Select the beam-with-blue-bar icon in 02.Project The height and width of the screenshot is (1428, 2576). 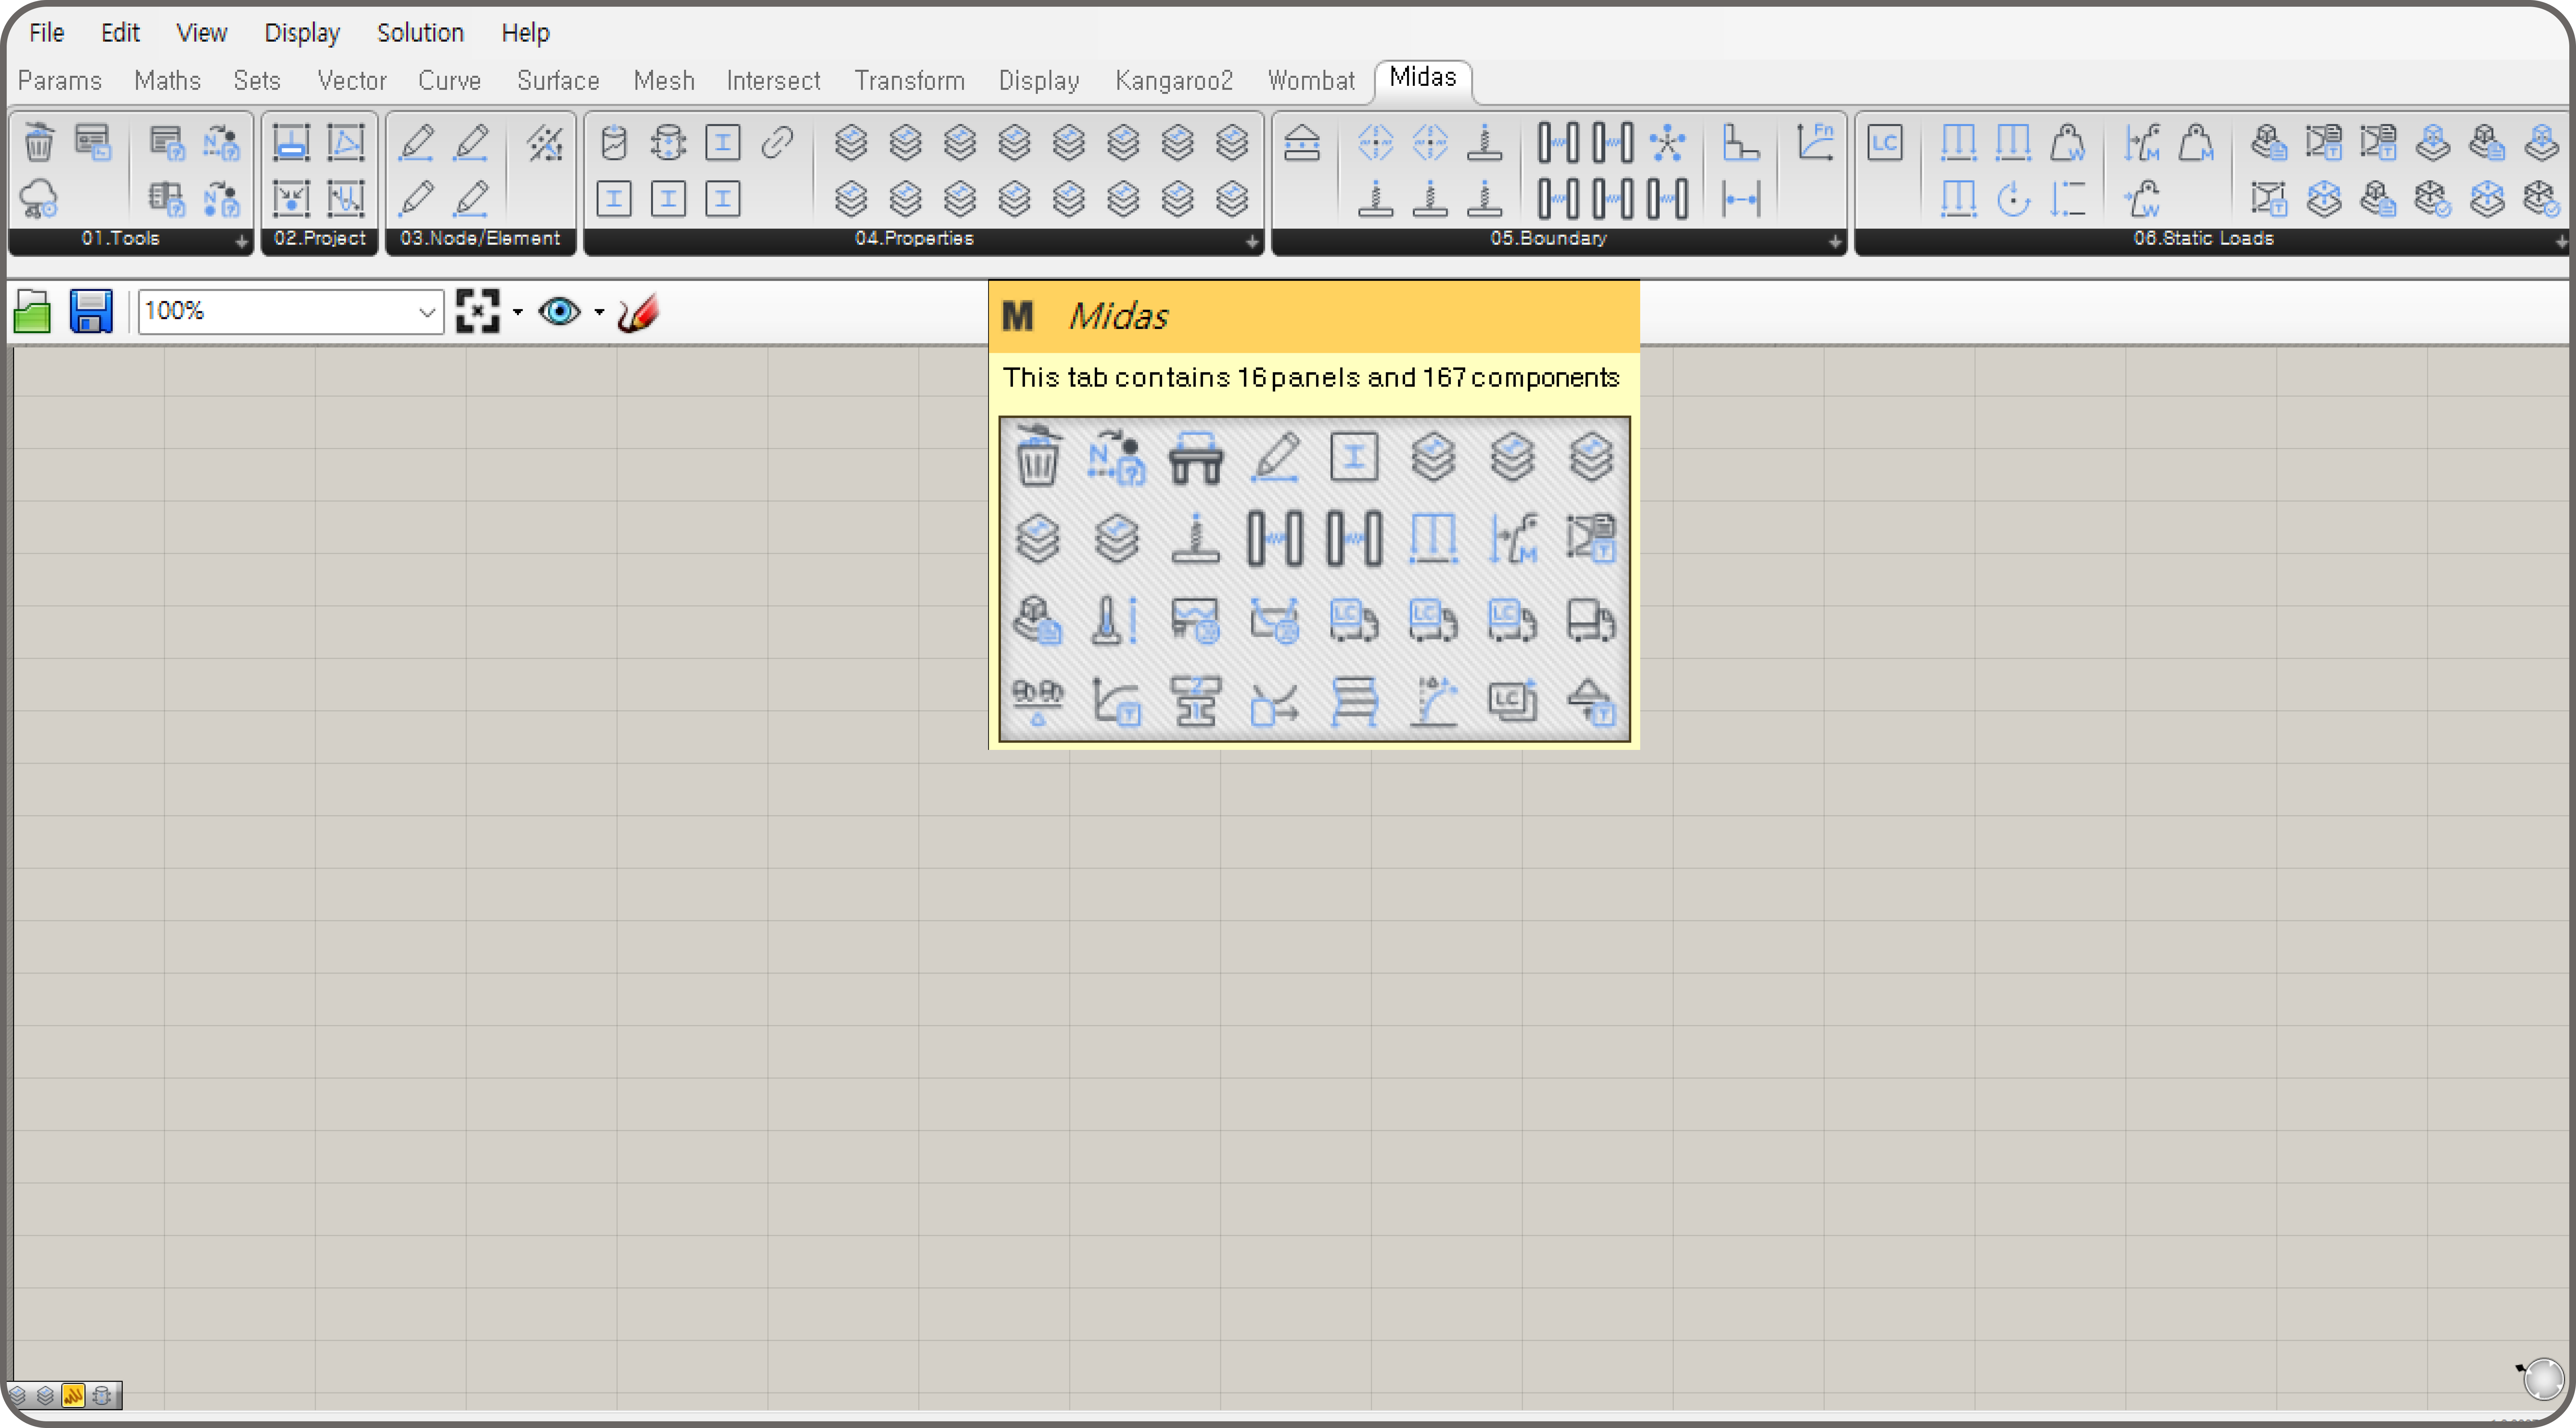[291, 142]
